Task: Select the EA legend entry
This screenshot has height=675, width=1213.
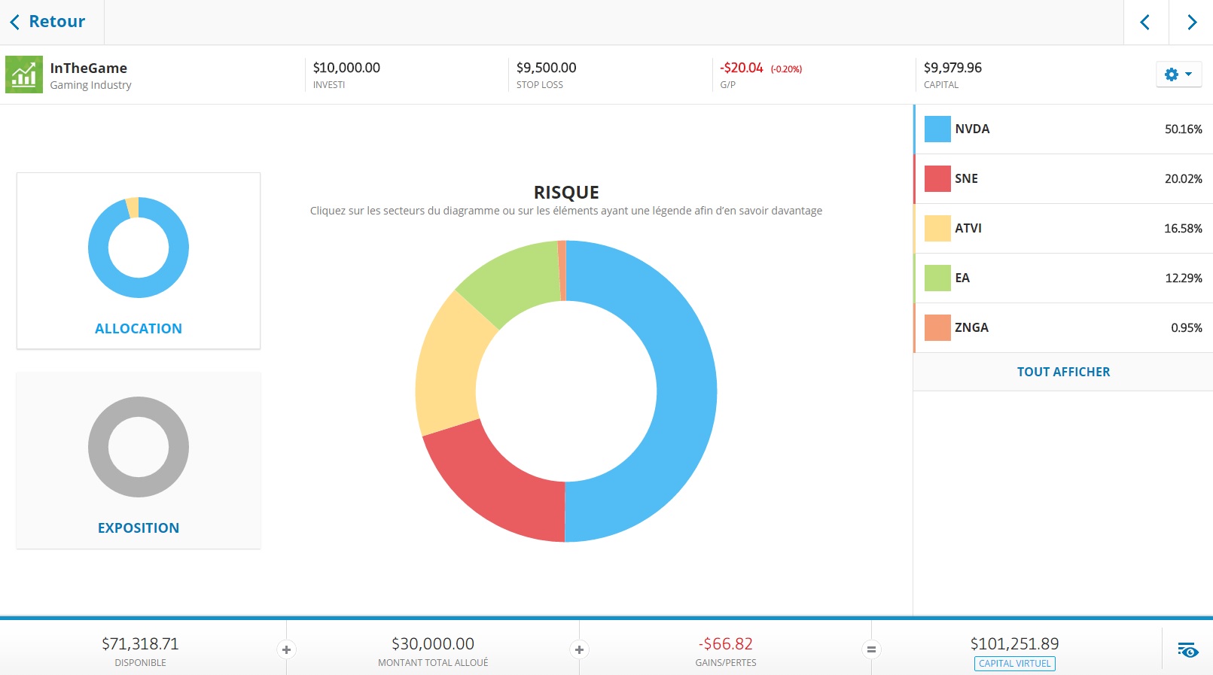Action: tap(1063, 278)
